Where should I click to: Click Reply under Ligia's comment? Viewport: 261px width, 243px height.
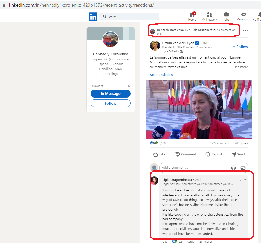pyautogui.click(x=190, y=241)
